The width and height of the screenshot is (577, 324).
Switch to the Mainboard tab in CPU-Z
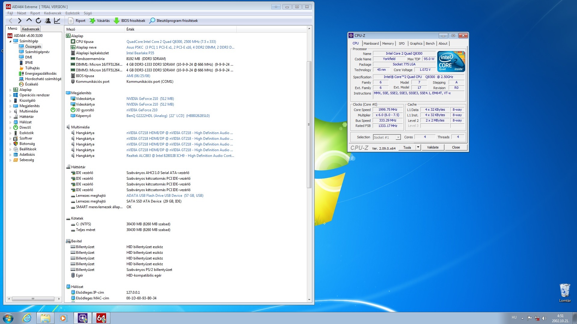(371, 43)
